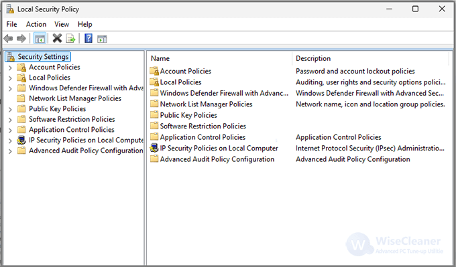
Task: Select Software Restriction Policies in Name list
Action: click(203, 126)
